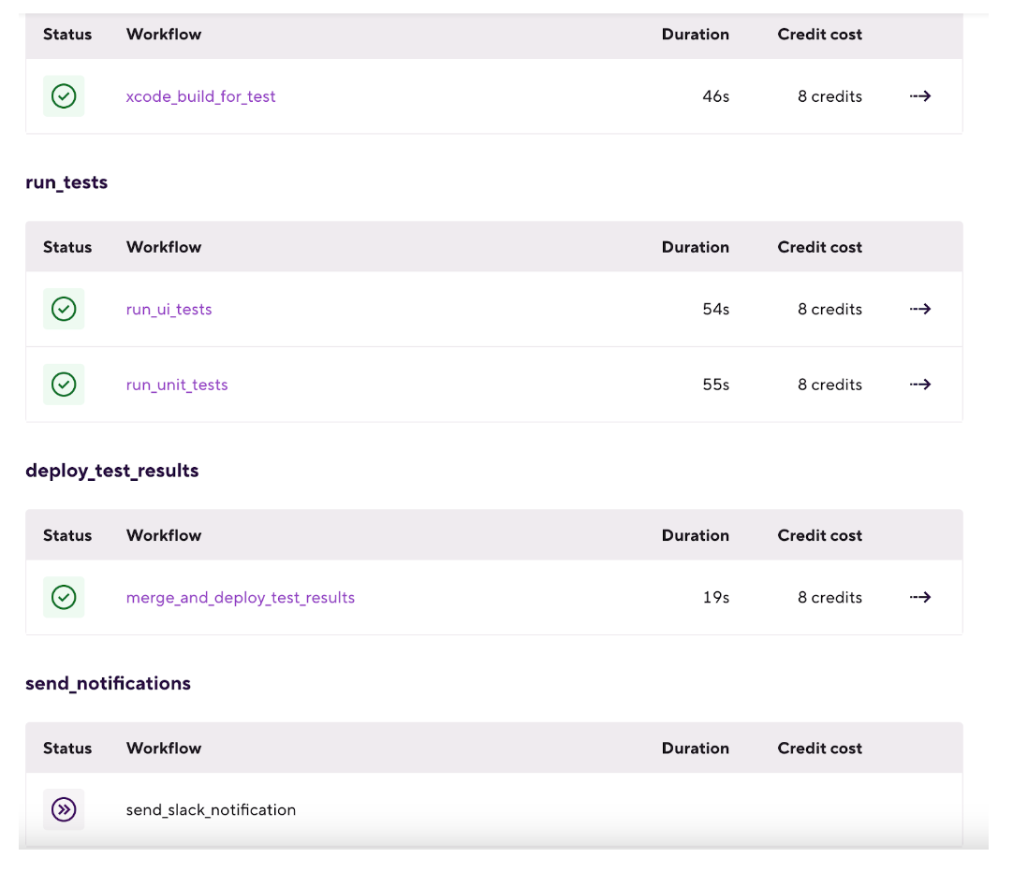The width and height of the screenshot is (1013, 872).
Task: Click the status icon beside merge_and_deploy_test_results
Action: coord(64,597)
